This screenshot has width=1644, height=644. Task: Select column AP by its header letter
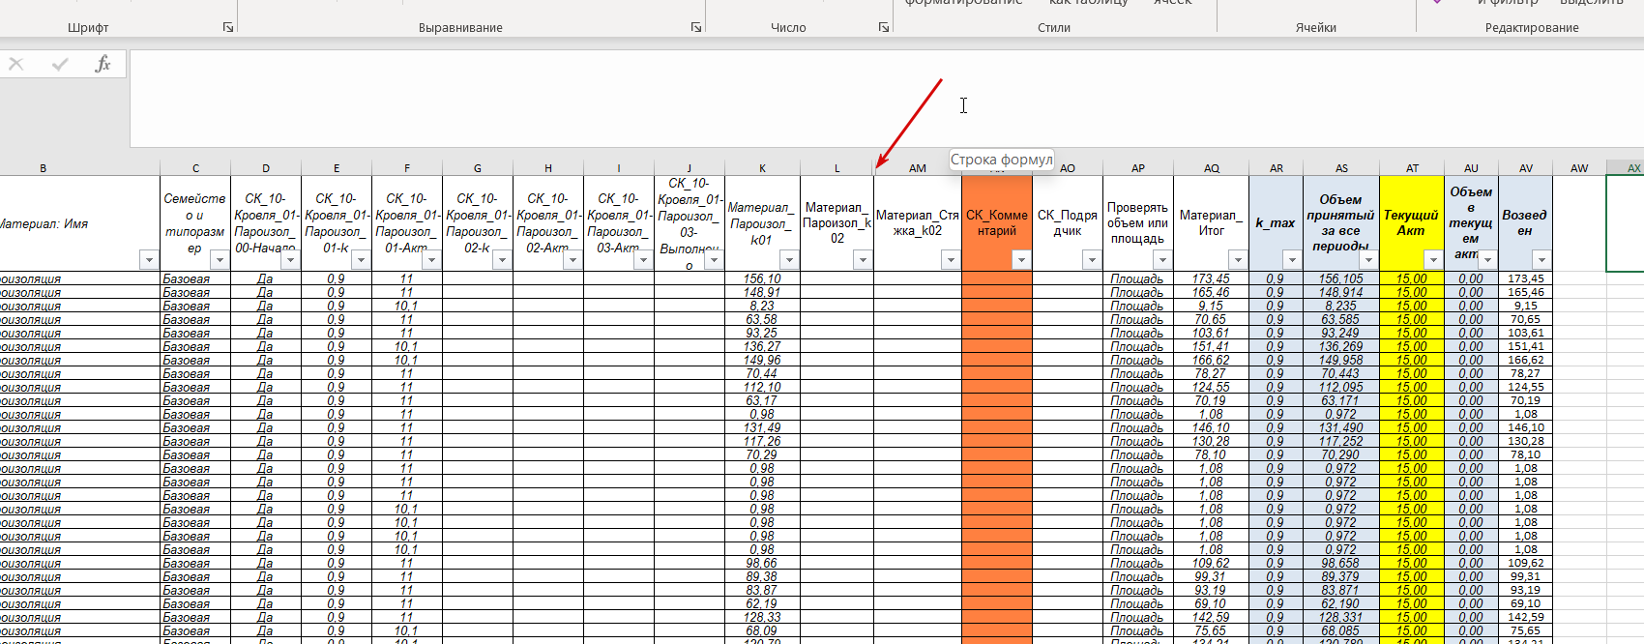click(1138, 168)
